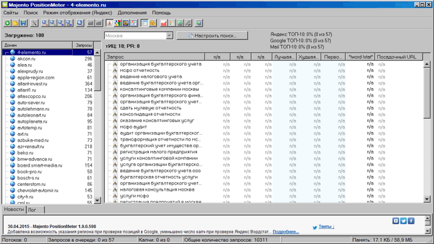Click the chain link toolbar icon
Image resolution: width=434 pixels, height=244 pixels.
click(188, 23)
